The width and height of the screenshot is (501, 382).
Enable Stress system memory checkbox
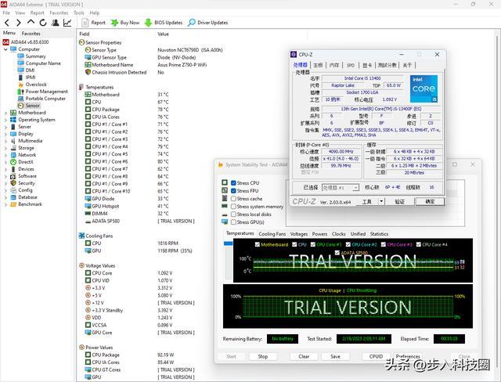point(233,207)
